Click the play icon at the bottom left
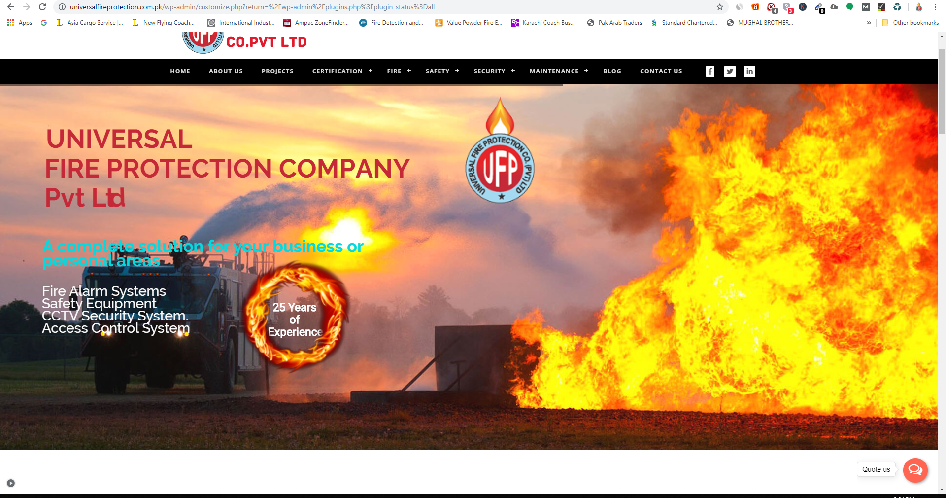The height and width of the screenshot is (498, 946). click(11, 483)
